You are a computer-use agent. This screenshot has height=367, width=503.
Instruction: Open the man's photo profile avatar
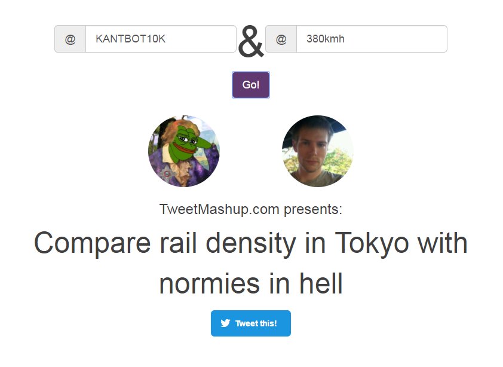[318, 151]
